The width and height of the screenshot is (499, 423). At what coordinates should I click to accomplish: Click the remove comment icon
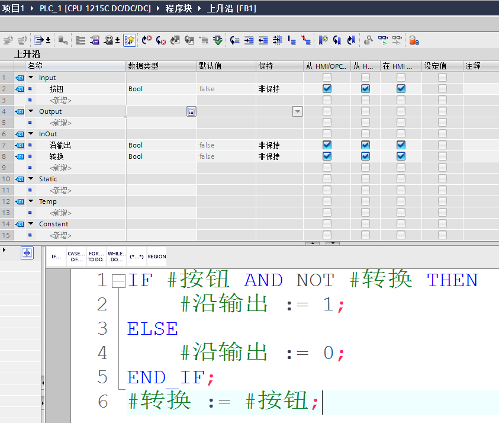[305, 40]
